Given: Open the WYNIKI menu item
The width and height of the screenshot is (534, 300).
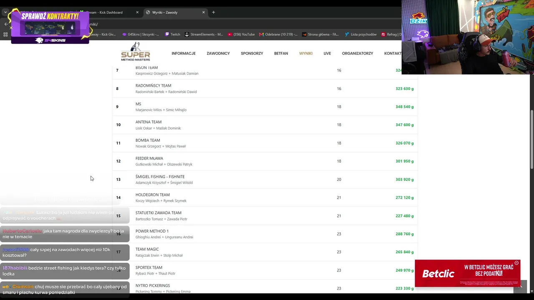Looking at the screenshot, I should (306, 53).
